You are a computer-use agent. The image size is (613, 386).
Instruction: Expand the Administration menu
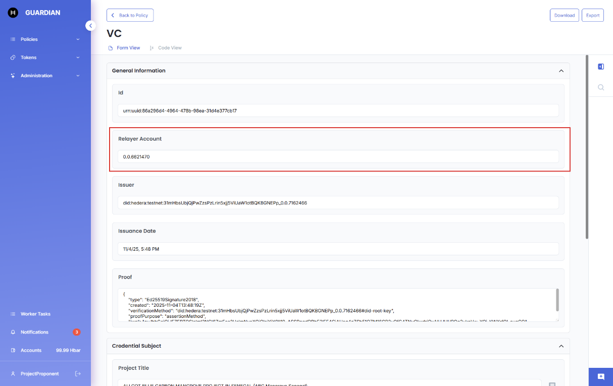[45, 76]
